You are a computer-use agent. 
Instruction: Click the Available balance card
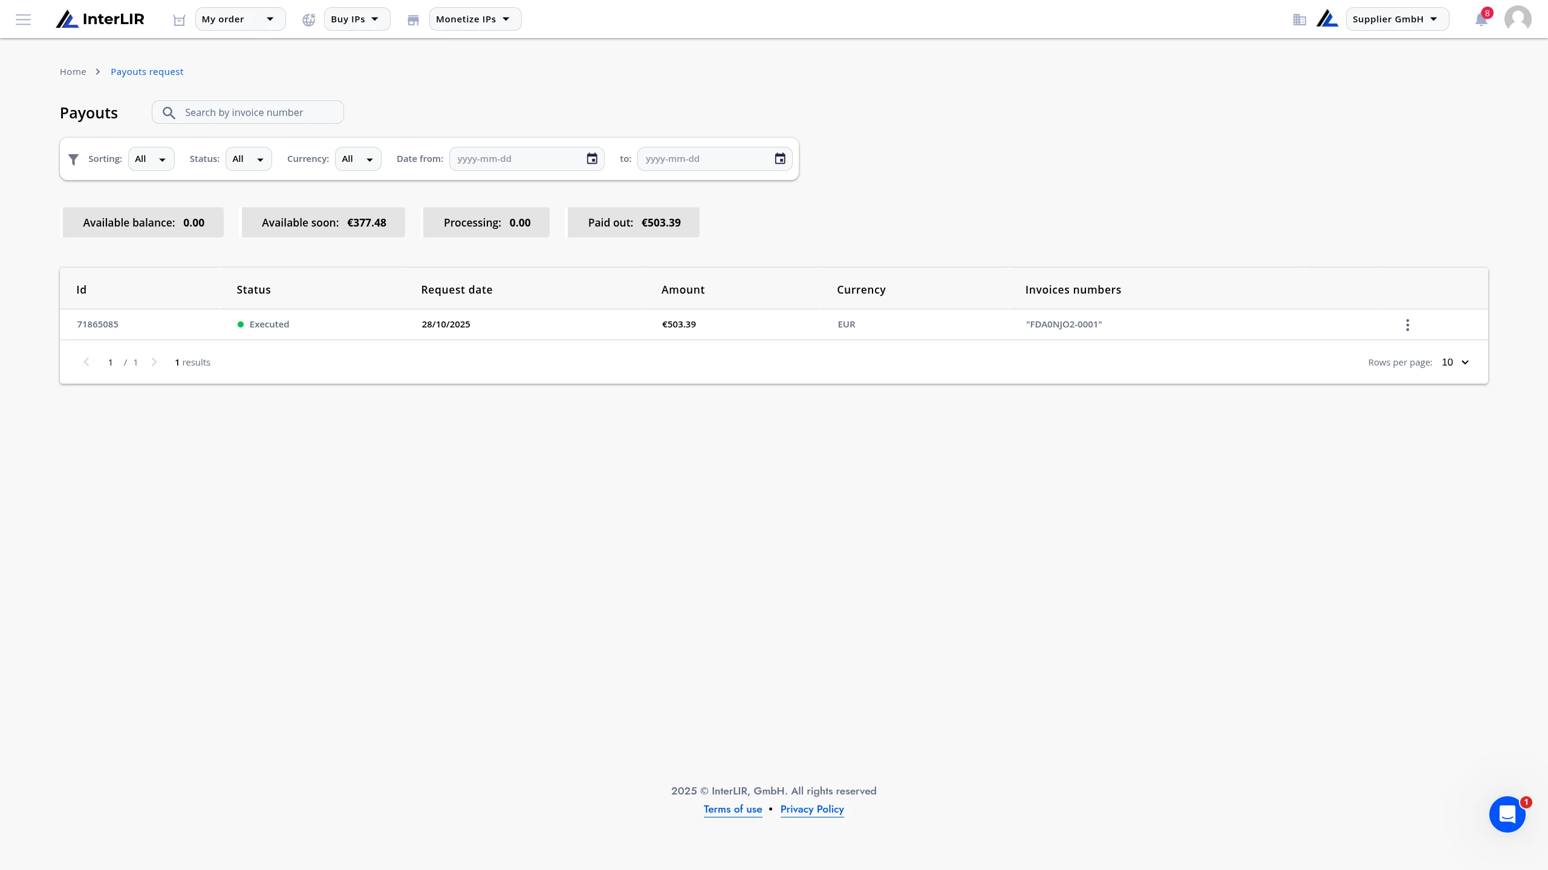[143, 222]
